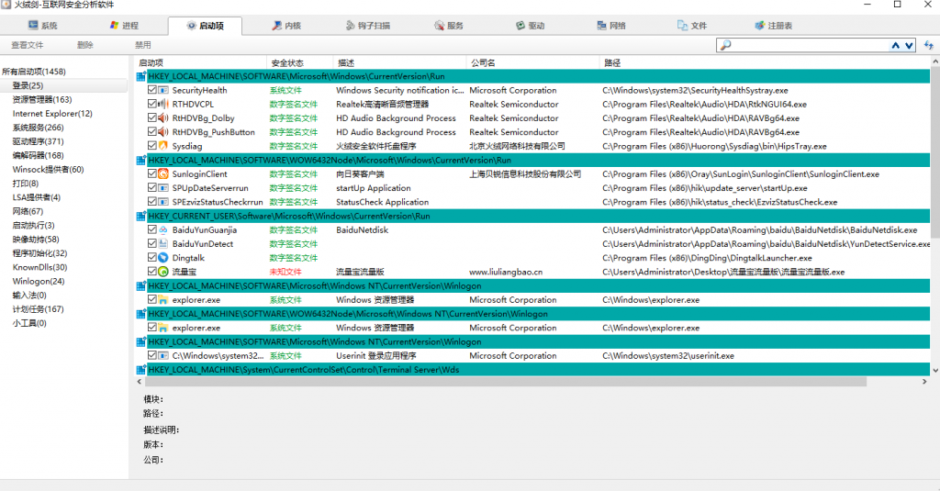Select 登录(25) category
Viewport: 940px width, 491px height.
[x=28, y=85]
